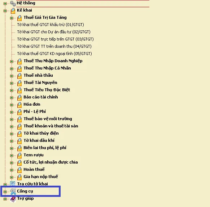Image resolution: width=210 pixels, height=207 pixels.
Task: Click folder icon next to Gia hạn nộp thuế
Action: (19, 177)
